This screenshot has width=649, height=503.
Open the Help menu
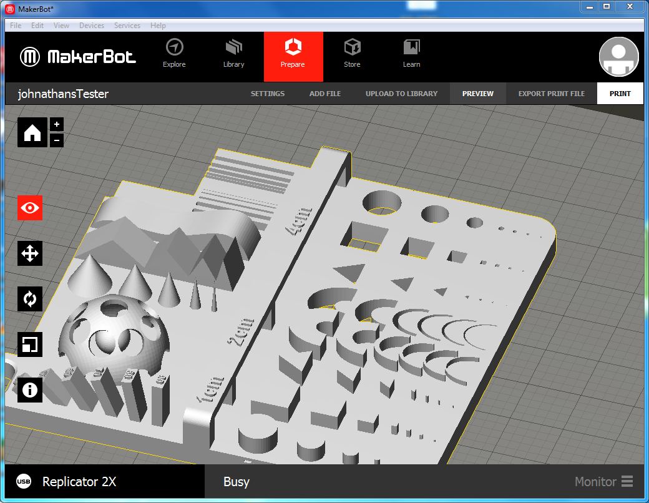[x=158, y=25]
